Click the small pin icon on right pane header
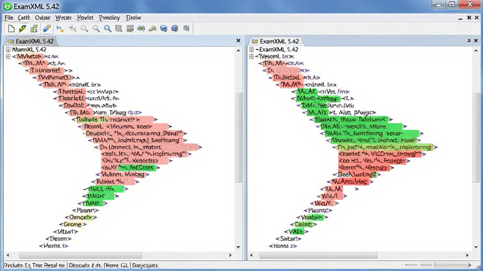The height and width of the screenshot is (271, 483). click(x=469, y=40)
